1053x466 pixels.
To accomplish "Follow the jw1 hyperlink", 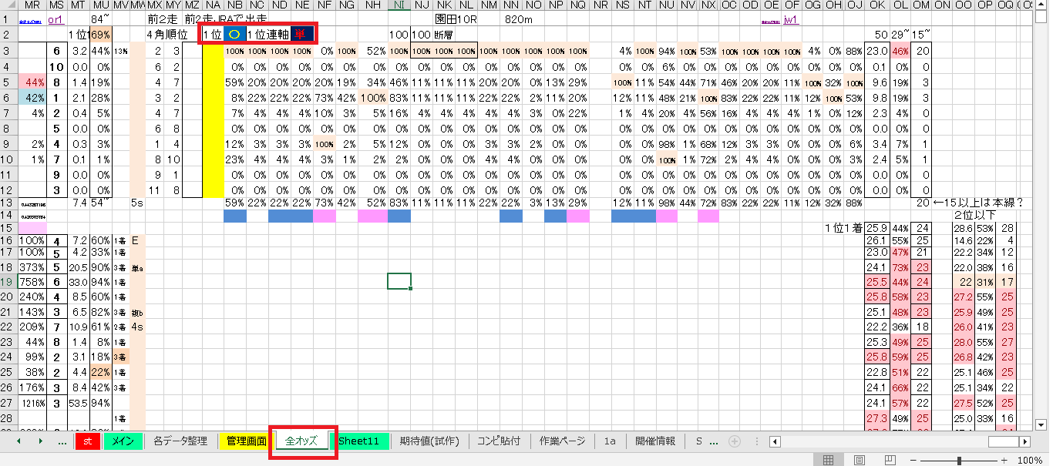I will (x=790, y=20).
